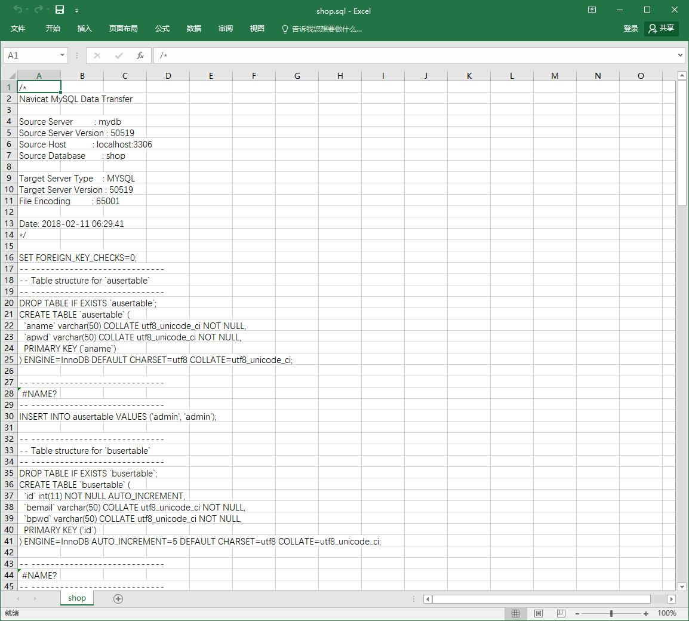
Task: Open the 文件 menu tab
Action: [17, 29]
